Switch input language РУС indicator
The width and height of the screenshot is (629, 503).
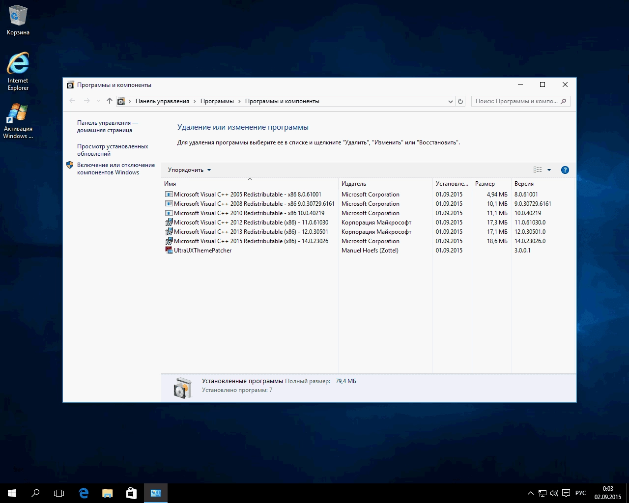[581, 493]
